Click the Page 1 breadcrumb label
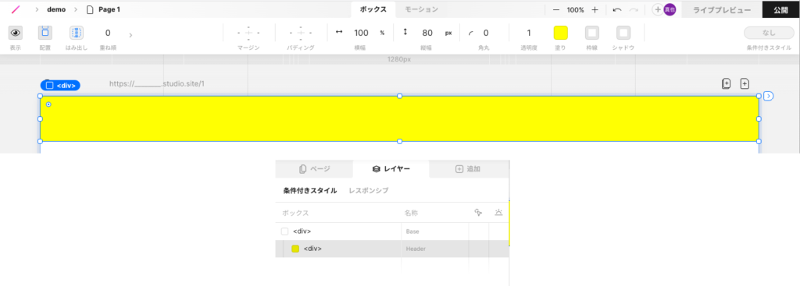The height and width of the screenshot is (286, 800). point(109,9)
